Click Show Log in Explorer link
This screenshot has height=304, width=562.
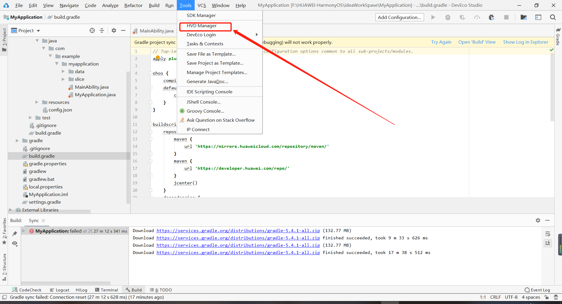click(x=525, y=42)
